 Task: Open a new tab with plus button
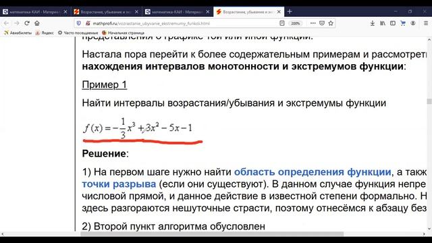click(x=290, y=11)
